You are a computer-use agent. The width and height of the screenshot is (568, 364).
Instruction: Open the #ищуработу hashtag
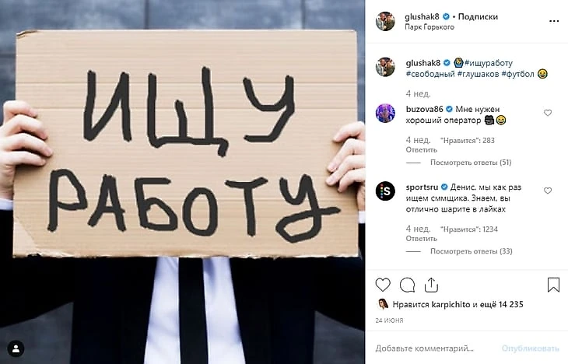(x=489, y=63)
